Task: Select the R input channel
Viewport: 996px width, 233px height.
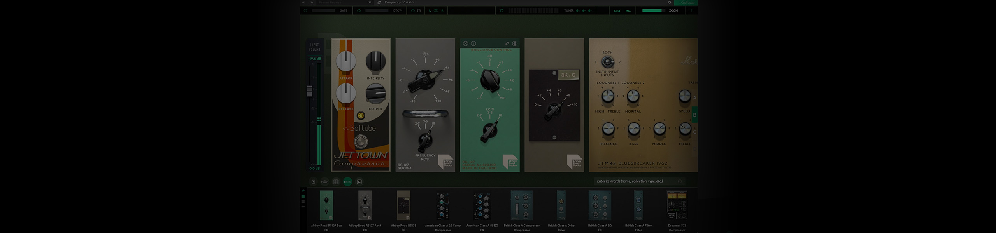Action: [x=442, y=11]
